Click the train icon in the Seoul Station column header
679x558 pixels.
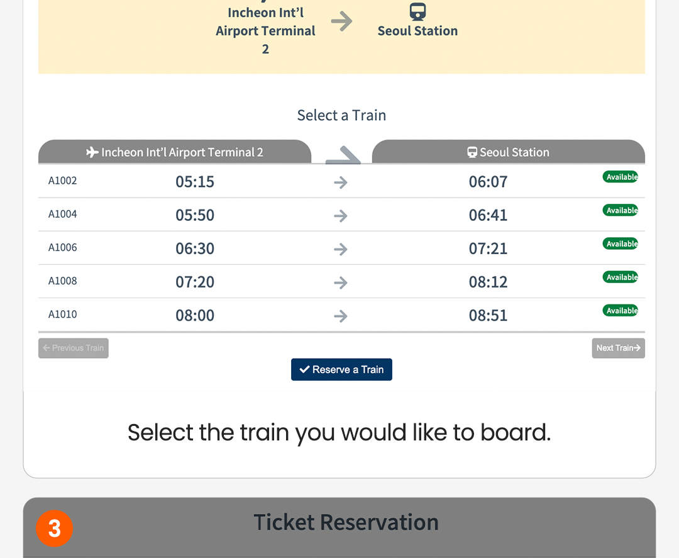(472, 152)
